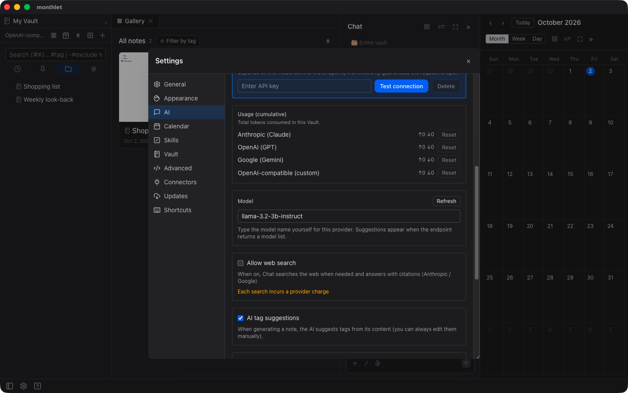Select the Month calendar view
This screenshot has width=628, height=393.
497,39
